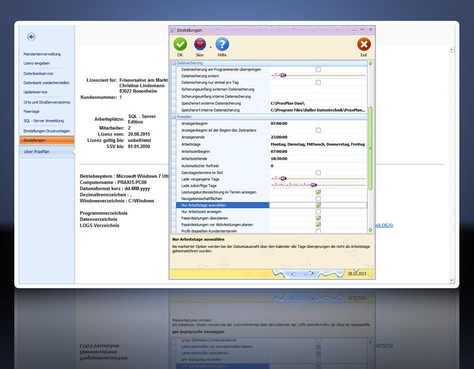Maximize the Einstellungen window
474x369 pixels.
362,30
